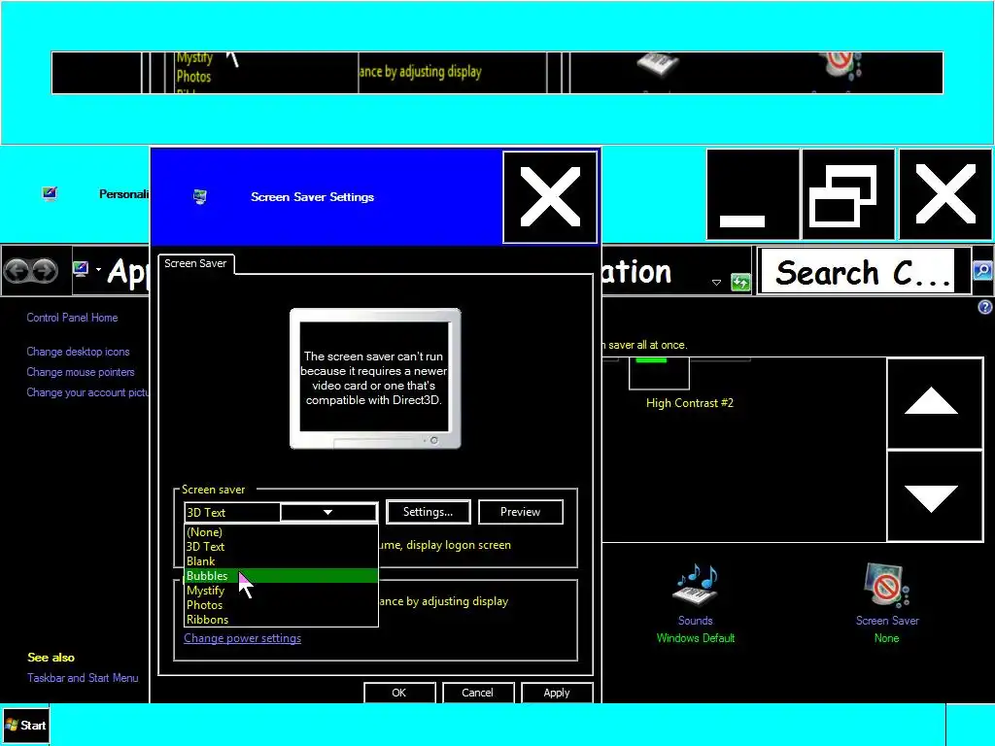Screen dimensions: 995x746
Task: Open Change your account picture link
Action: click(x=87, y=392)
